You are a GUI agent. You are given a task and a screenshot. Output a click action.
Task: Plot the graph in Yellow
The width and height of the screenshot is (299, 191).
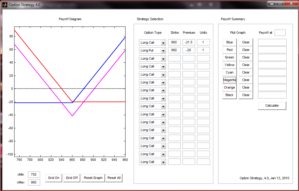coord(229,65)
